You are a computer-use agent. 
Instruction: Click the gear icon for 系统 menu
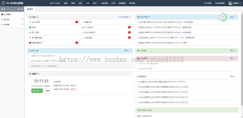130,3
